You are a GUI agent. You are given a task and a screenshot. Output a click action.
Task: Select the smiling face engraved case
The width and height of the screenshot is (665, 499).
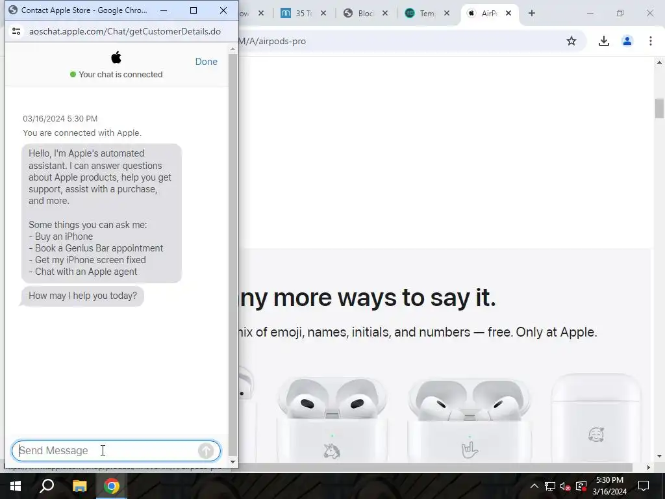point(596,418)
